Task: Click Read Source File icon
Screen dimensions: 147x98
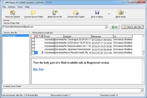Action: point(55,14)
